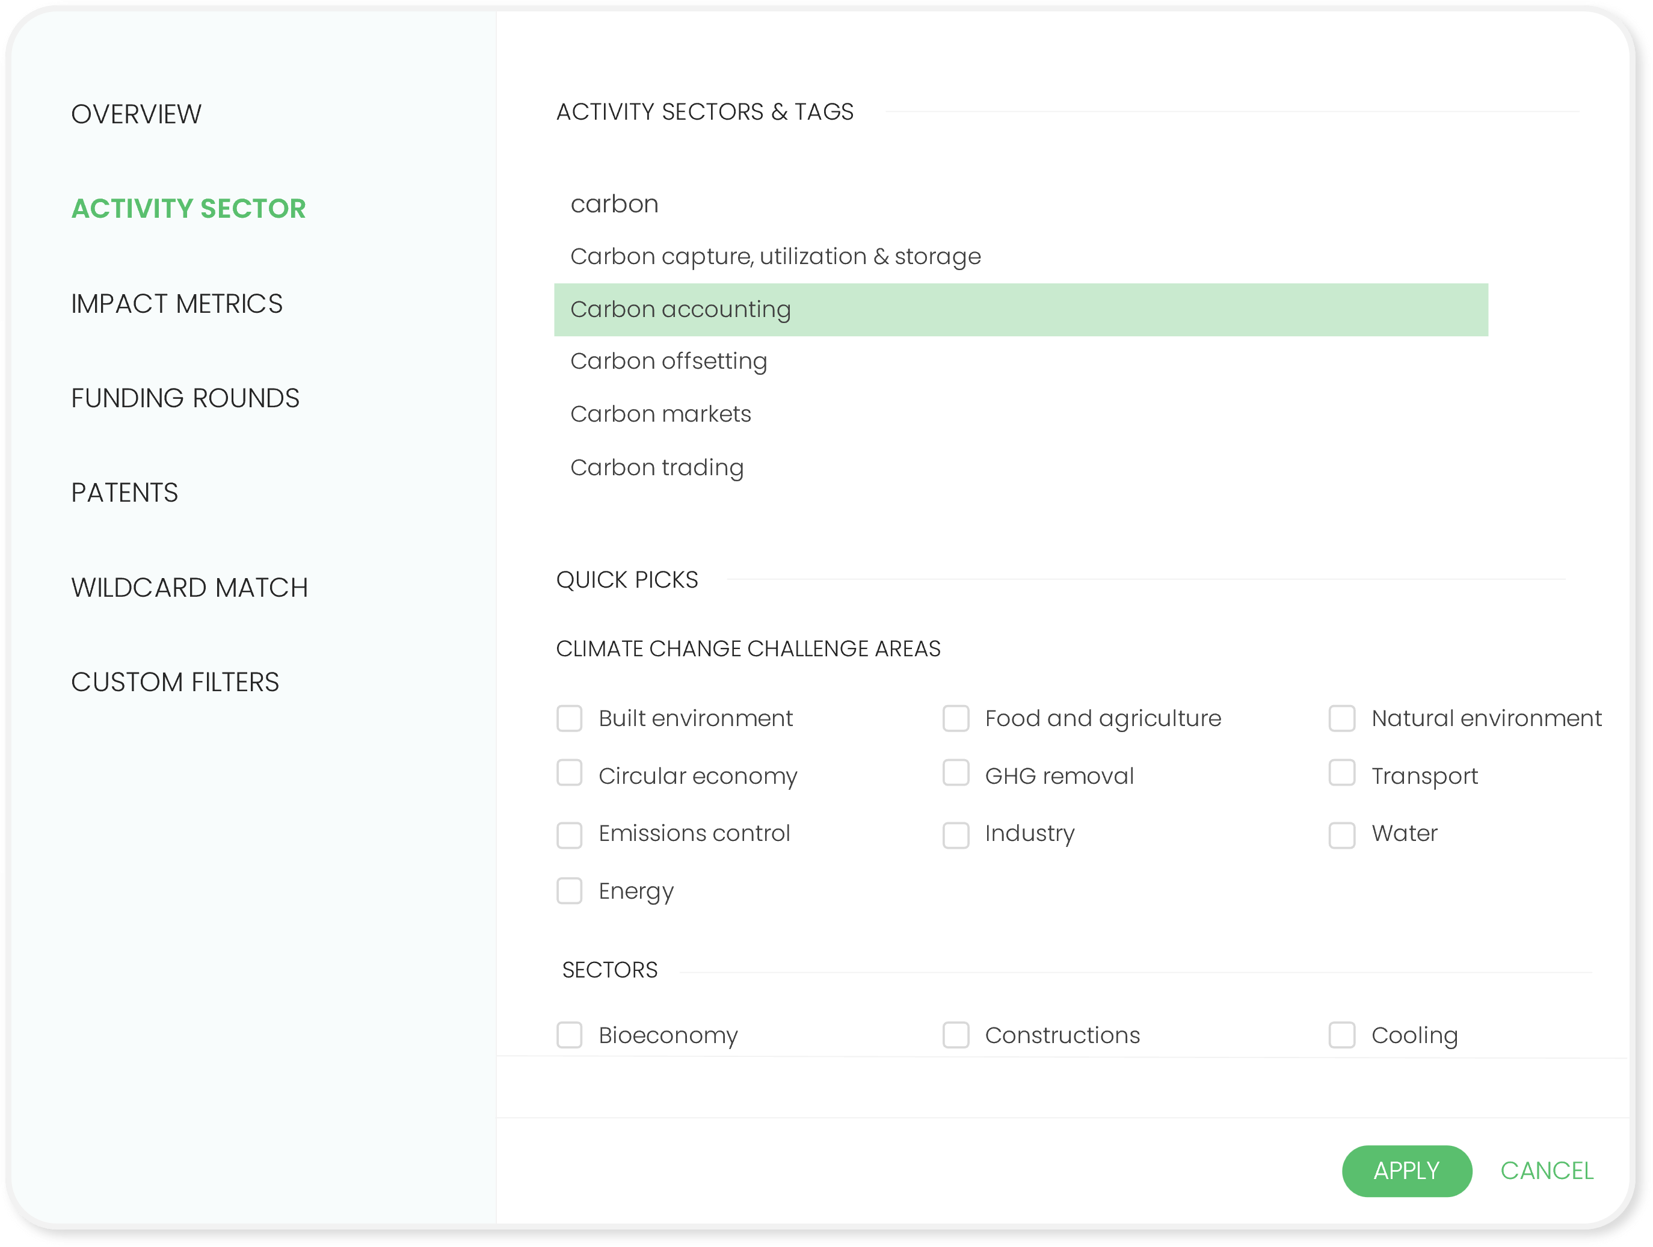Cancel the filter changes

click(x=1547, y=1171)
